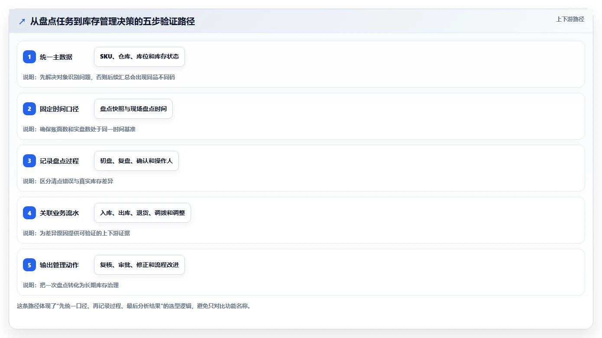Screen dimensions: 602x338
Task: Click the 输出管理动作 step label
Action: point(59,265)
